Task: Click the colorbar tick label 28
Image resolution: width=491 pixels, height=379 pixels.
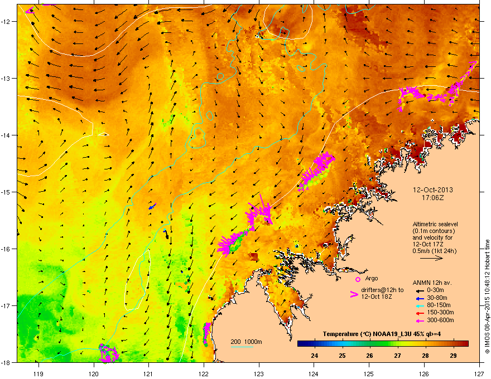Action: click(x=425, y=356)
